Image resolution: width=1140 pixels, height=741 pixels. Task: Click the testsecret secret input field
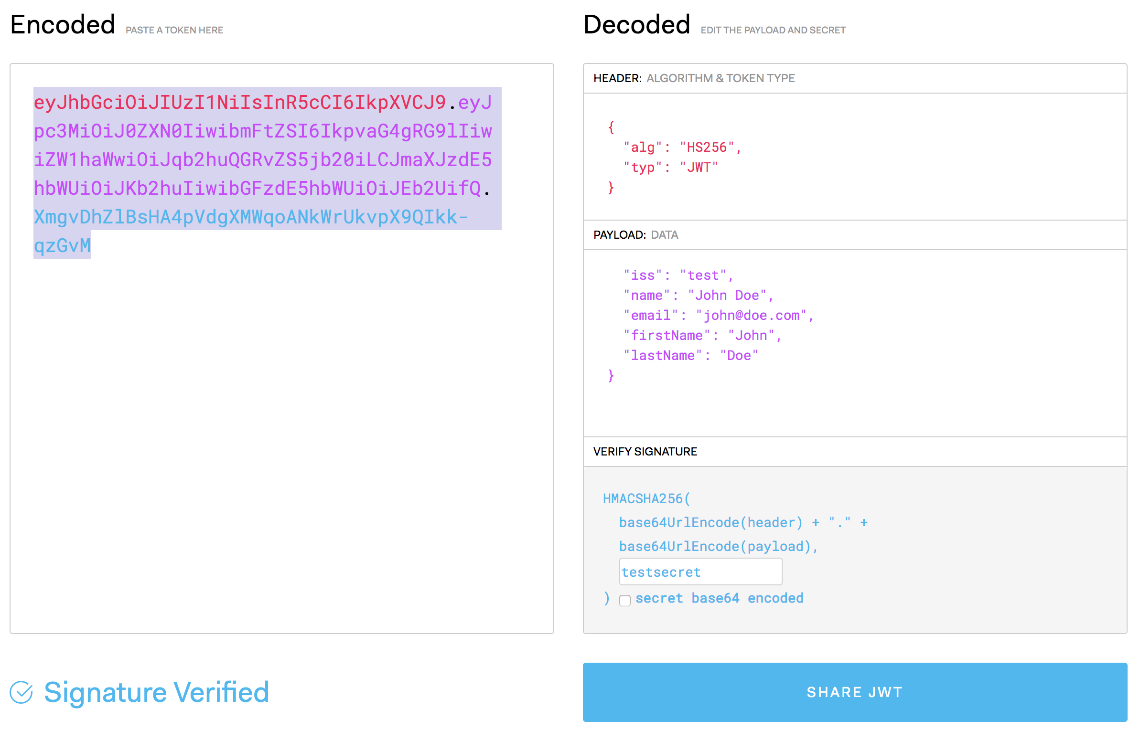tap(700, 572)
